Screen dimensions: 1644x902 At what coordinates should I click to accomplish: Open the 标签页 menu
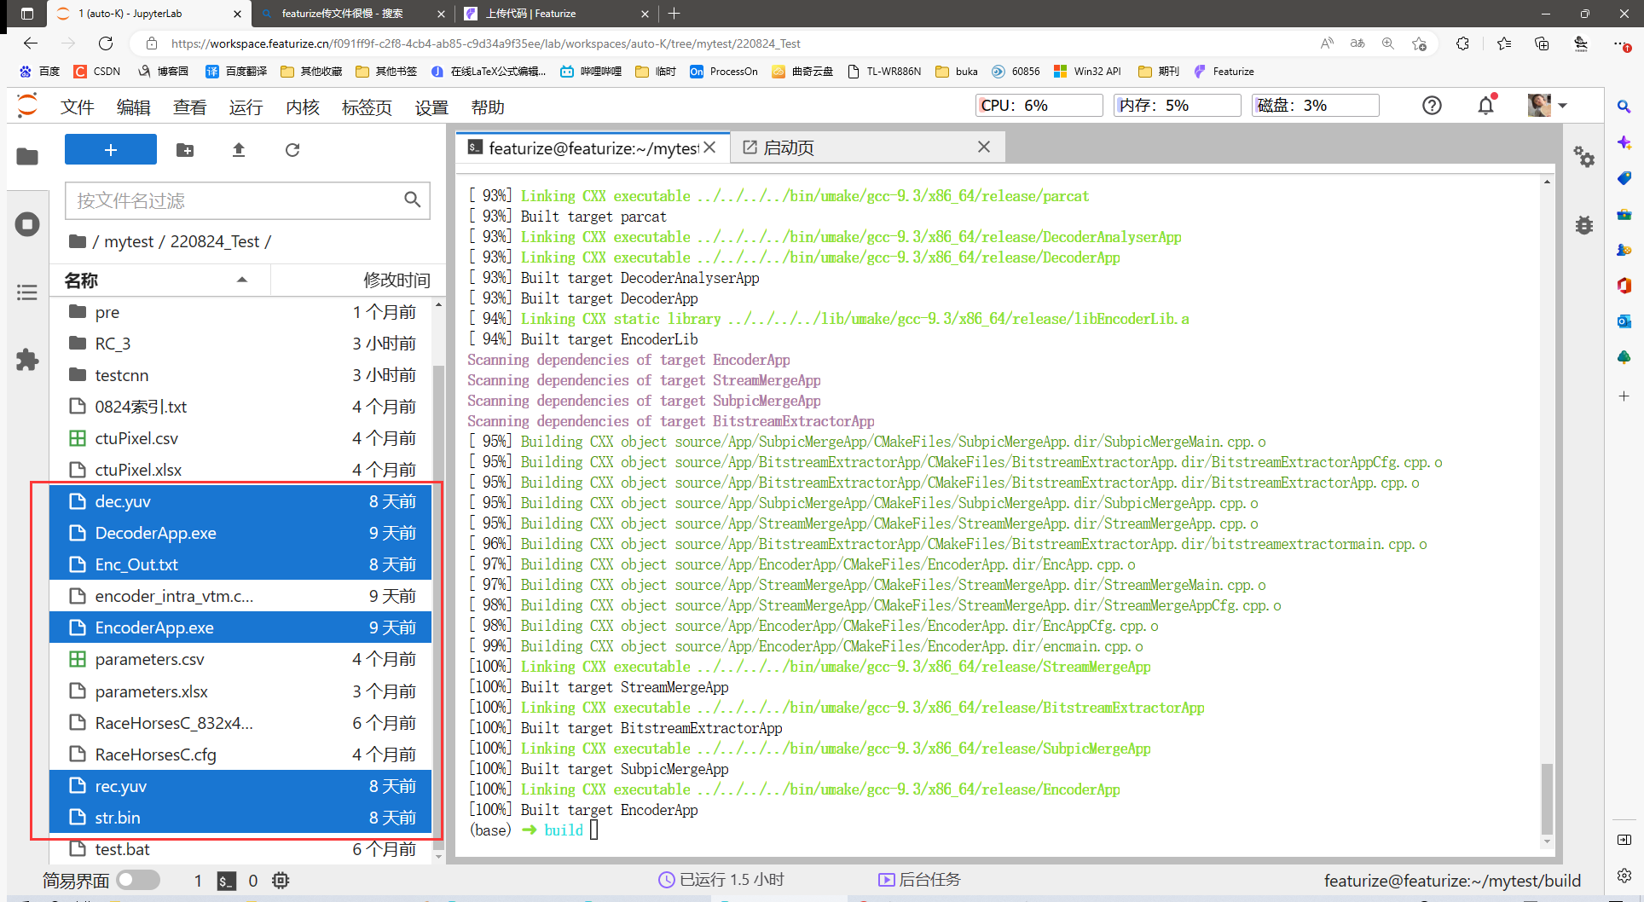point(368,107)
